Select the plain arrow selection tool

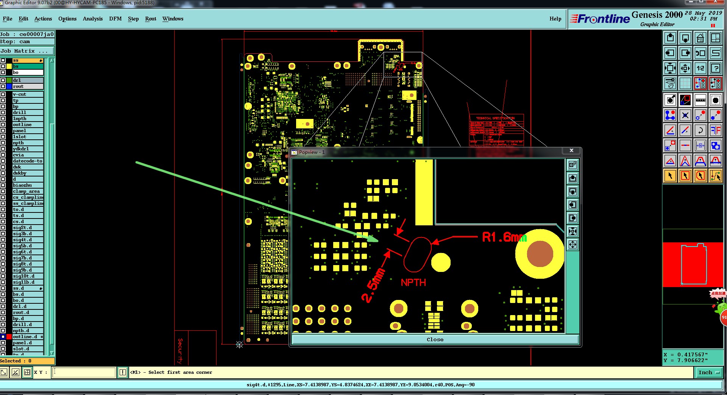point(670,176)
